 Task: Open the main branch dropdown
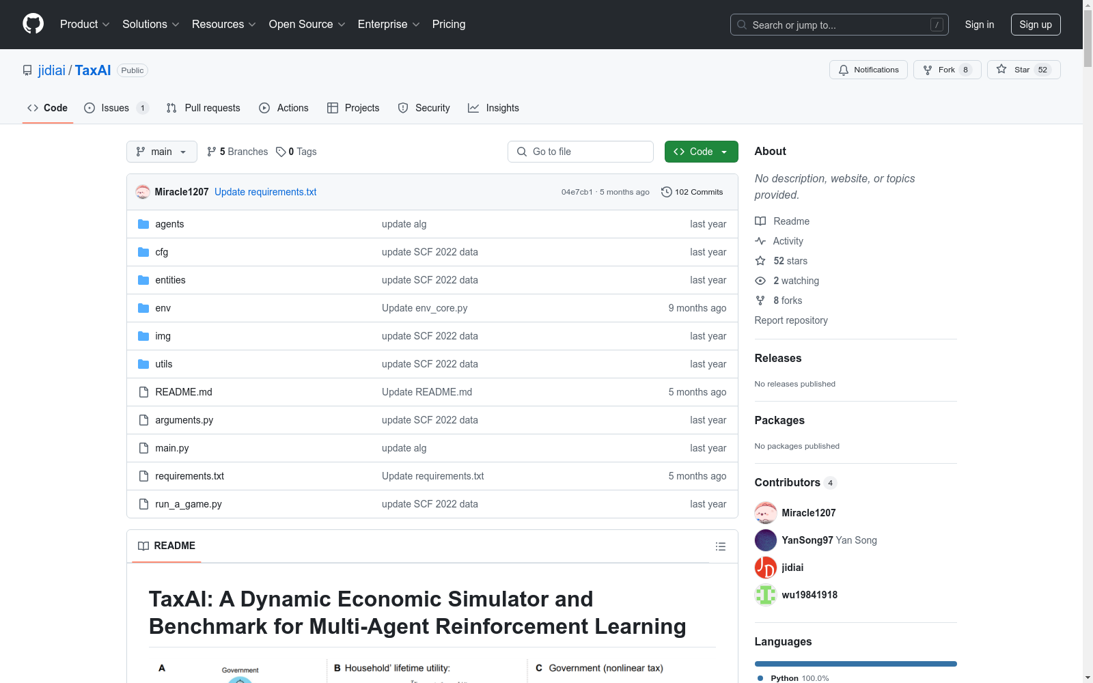click(x=162, y=152)
